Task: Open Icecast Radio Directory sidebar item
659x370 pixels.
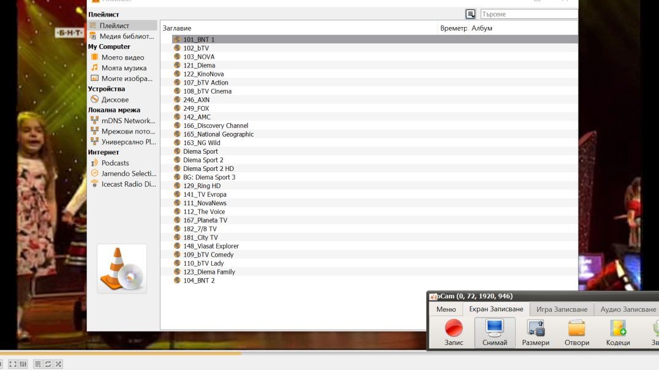Action: (x=122, y=184)
